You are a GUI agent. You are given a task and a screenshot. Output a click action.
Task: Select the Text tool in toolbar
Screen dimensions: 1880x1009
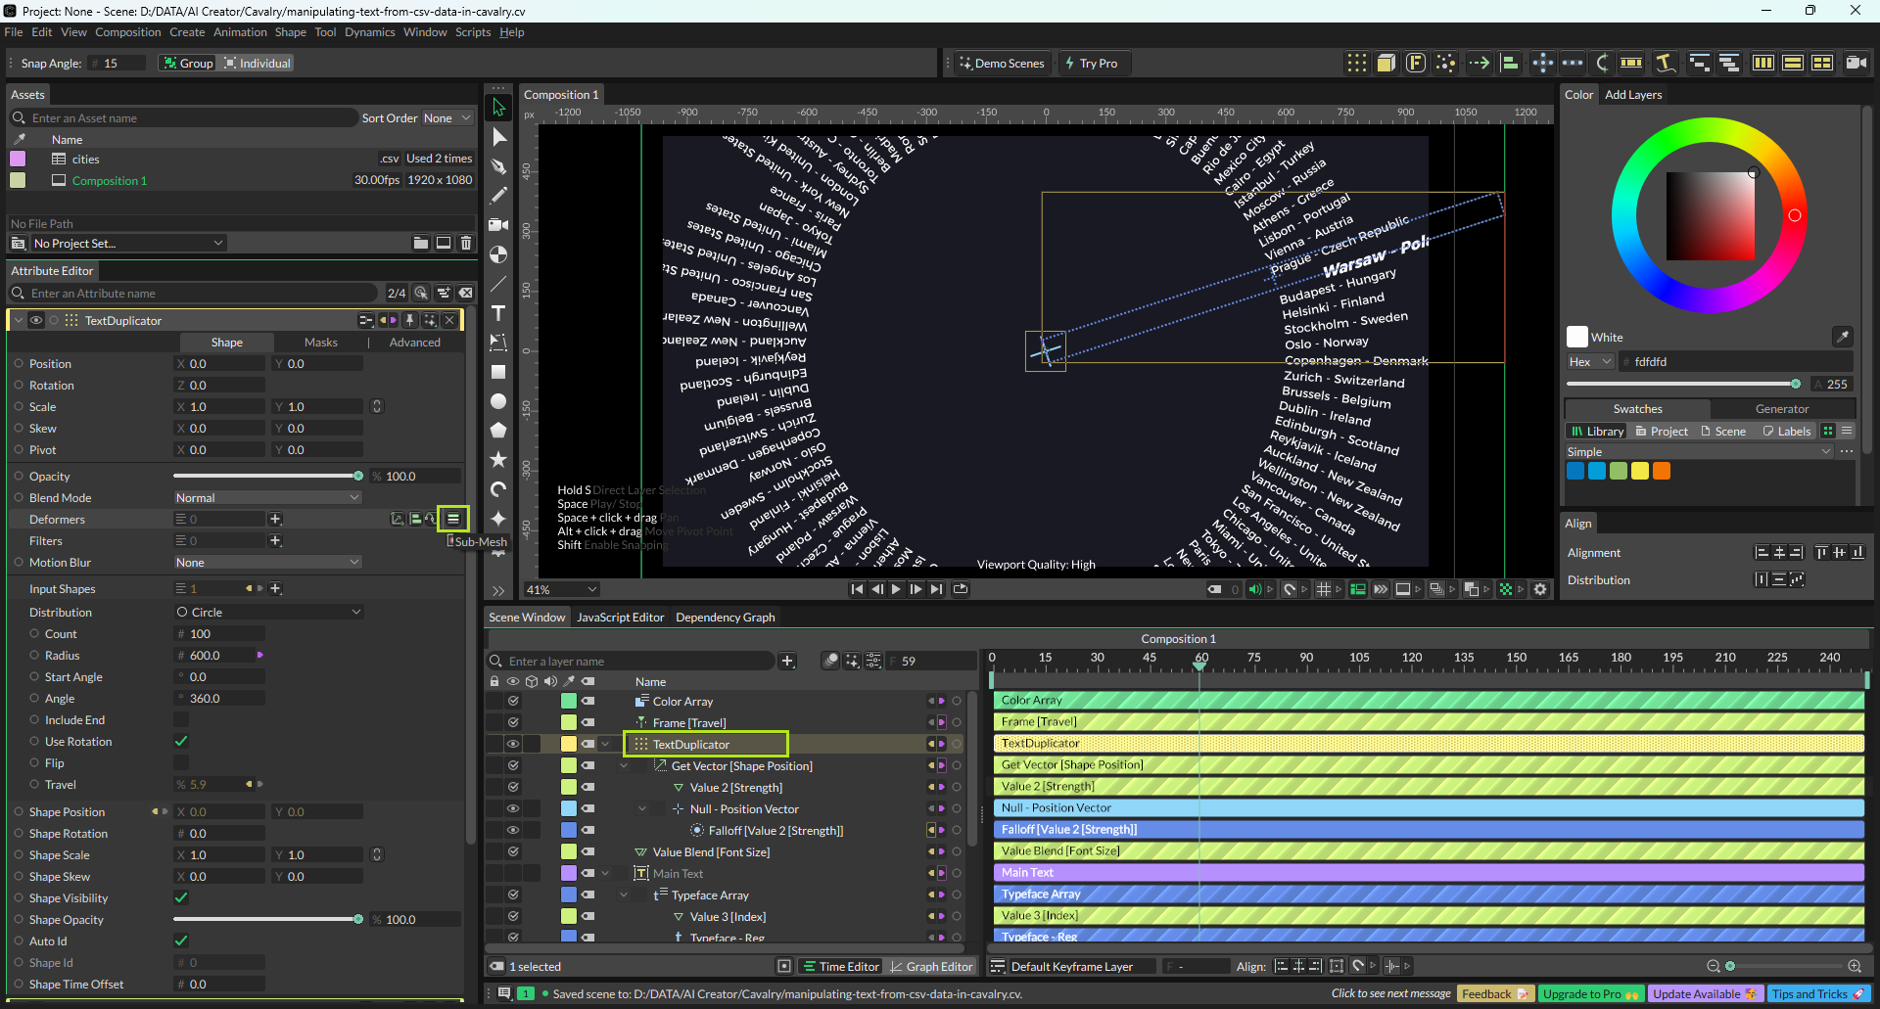point(498,313)
